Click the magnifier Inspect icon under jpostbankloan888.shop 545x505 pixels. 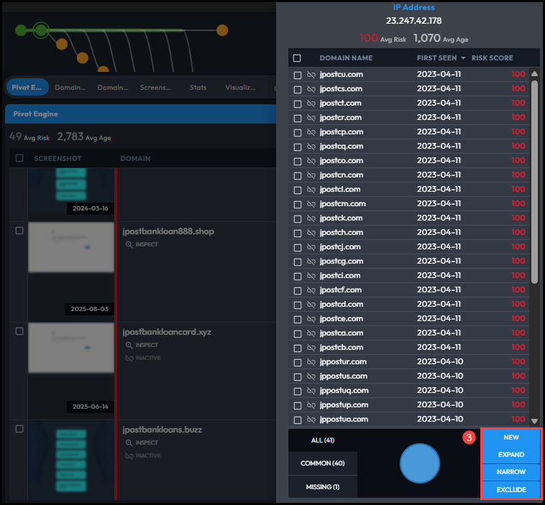[129, 244]
